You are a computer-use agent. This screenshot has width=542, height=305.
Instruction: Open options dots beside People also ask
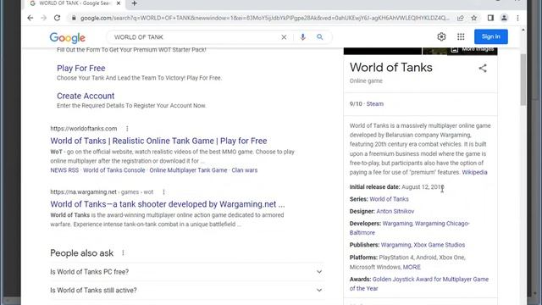(123, 253)
